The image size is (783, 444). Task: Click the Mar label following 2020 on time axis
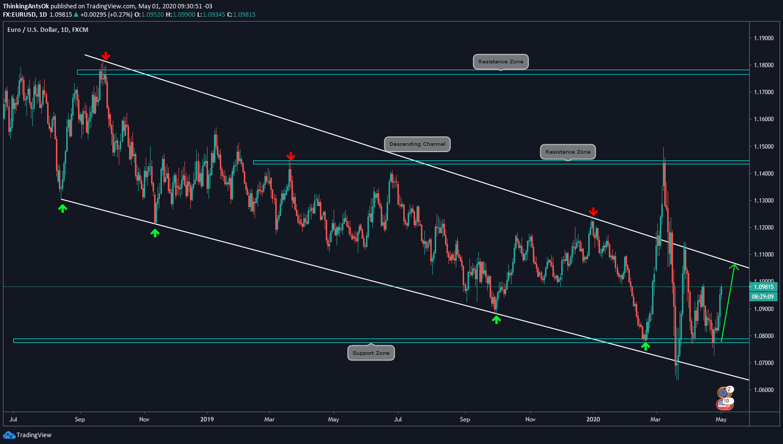655,419
